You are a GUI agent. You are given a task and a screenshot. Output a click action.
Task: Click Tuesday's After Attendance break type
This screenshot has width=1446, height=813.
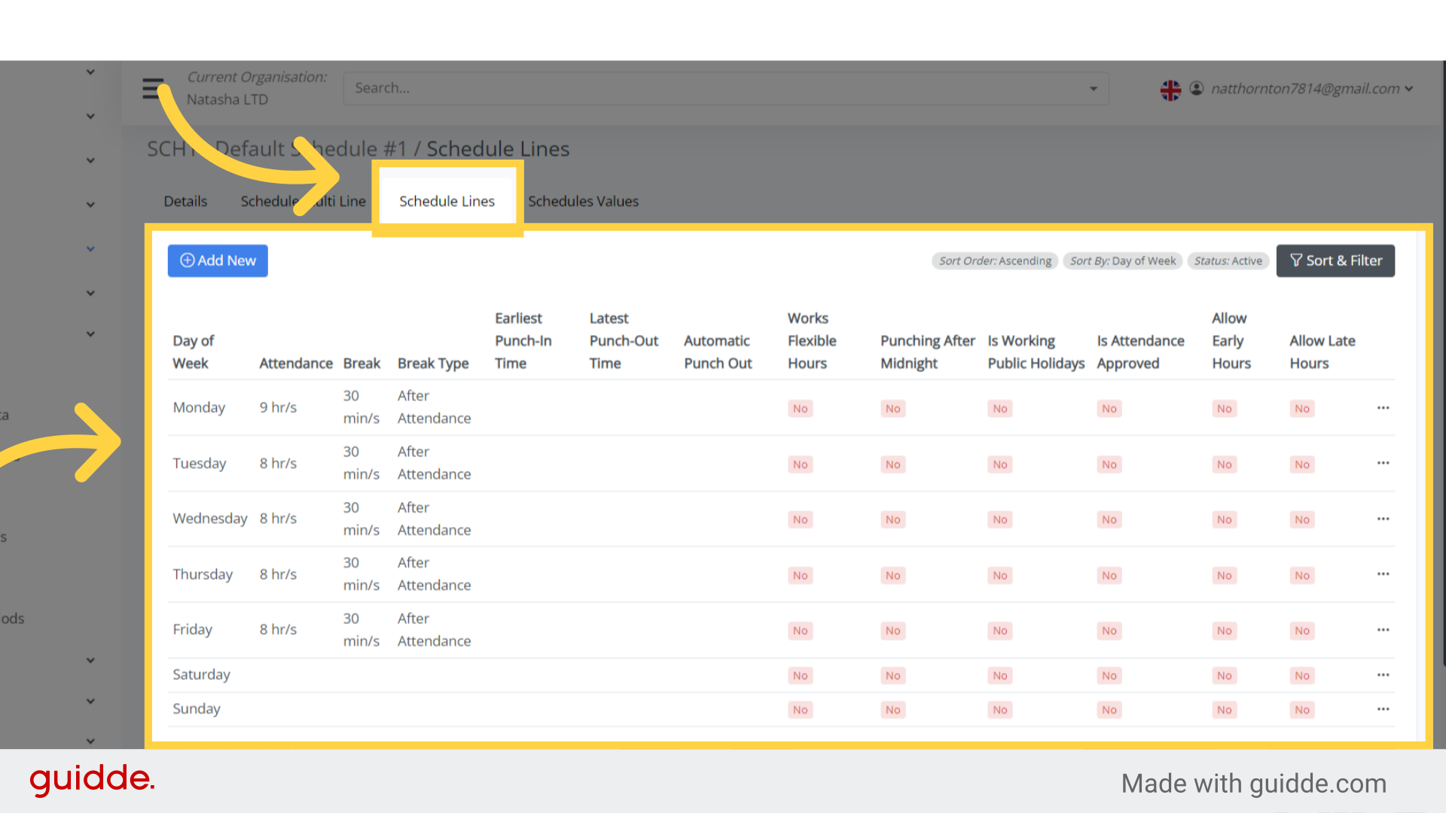coord(435,463)
